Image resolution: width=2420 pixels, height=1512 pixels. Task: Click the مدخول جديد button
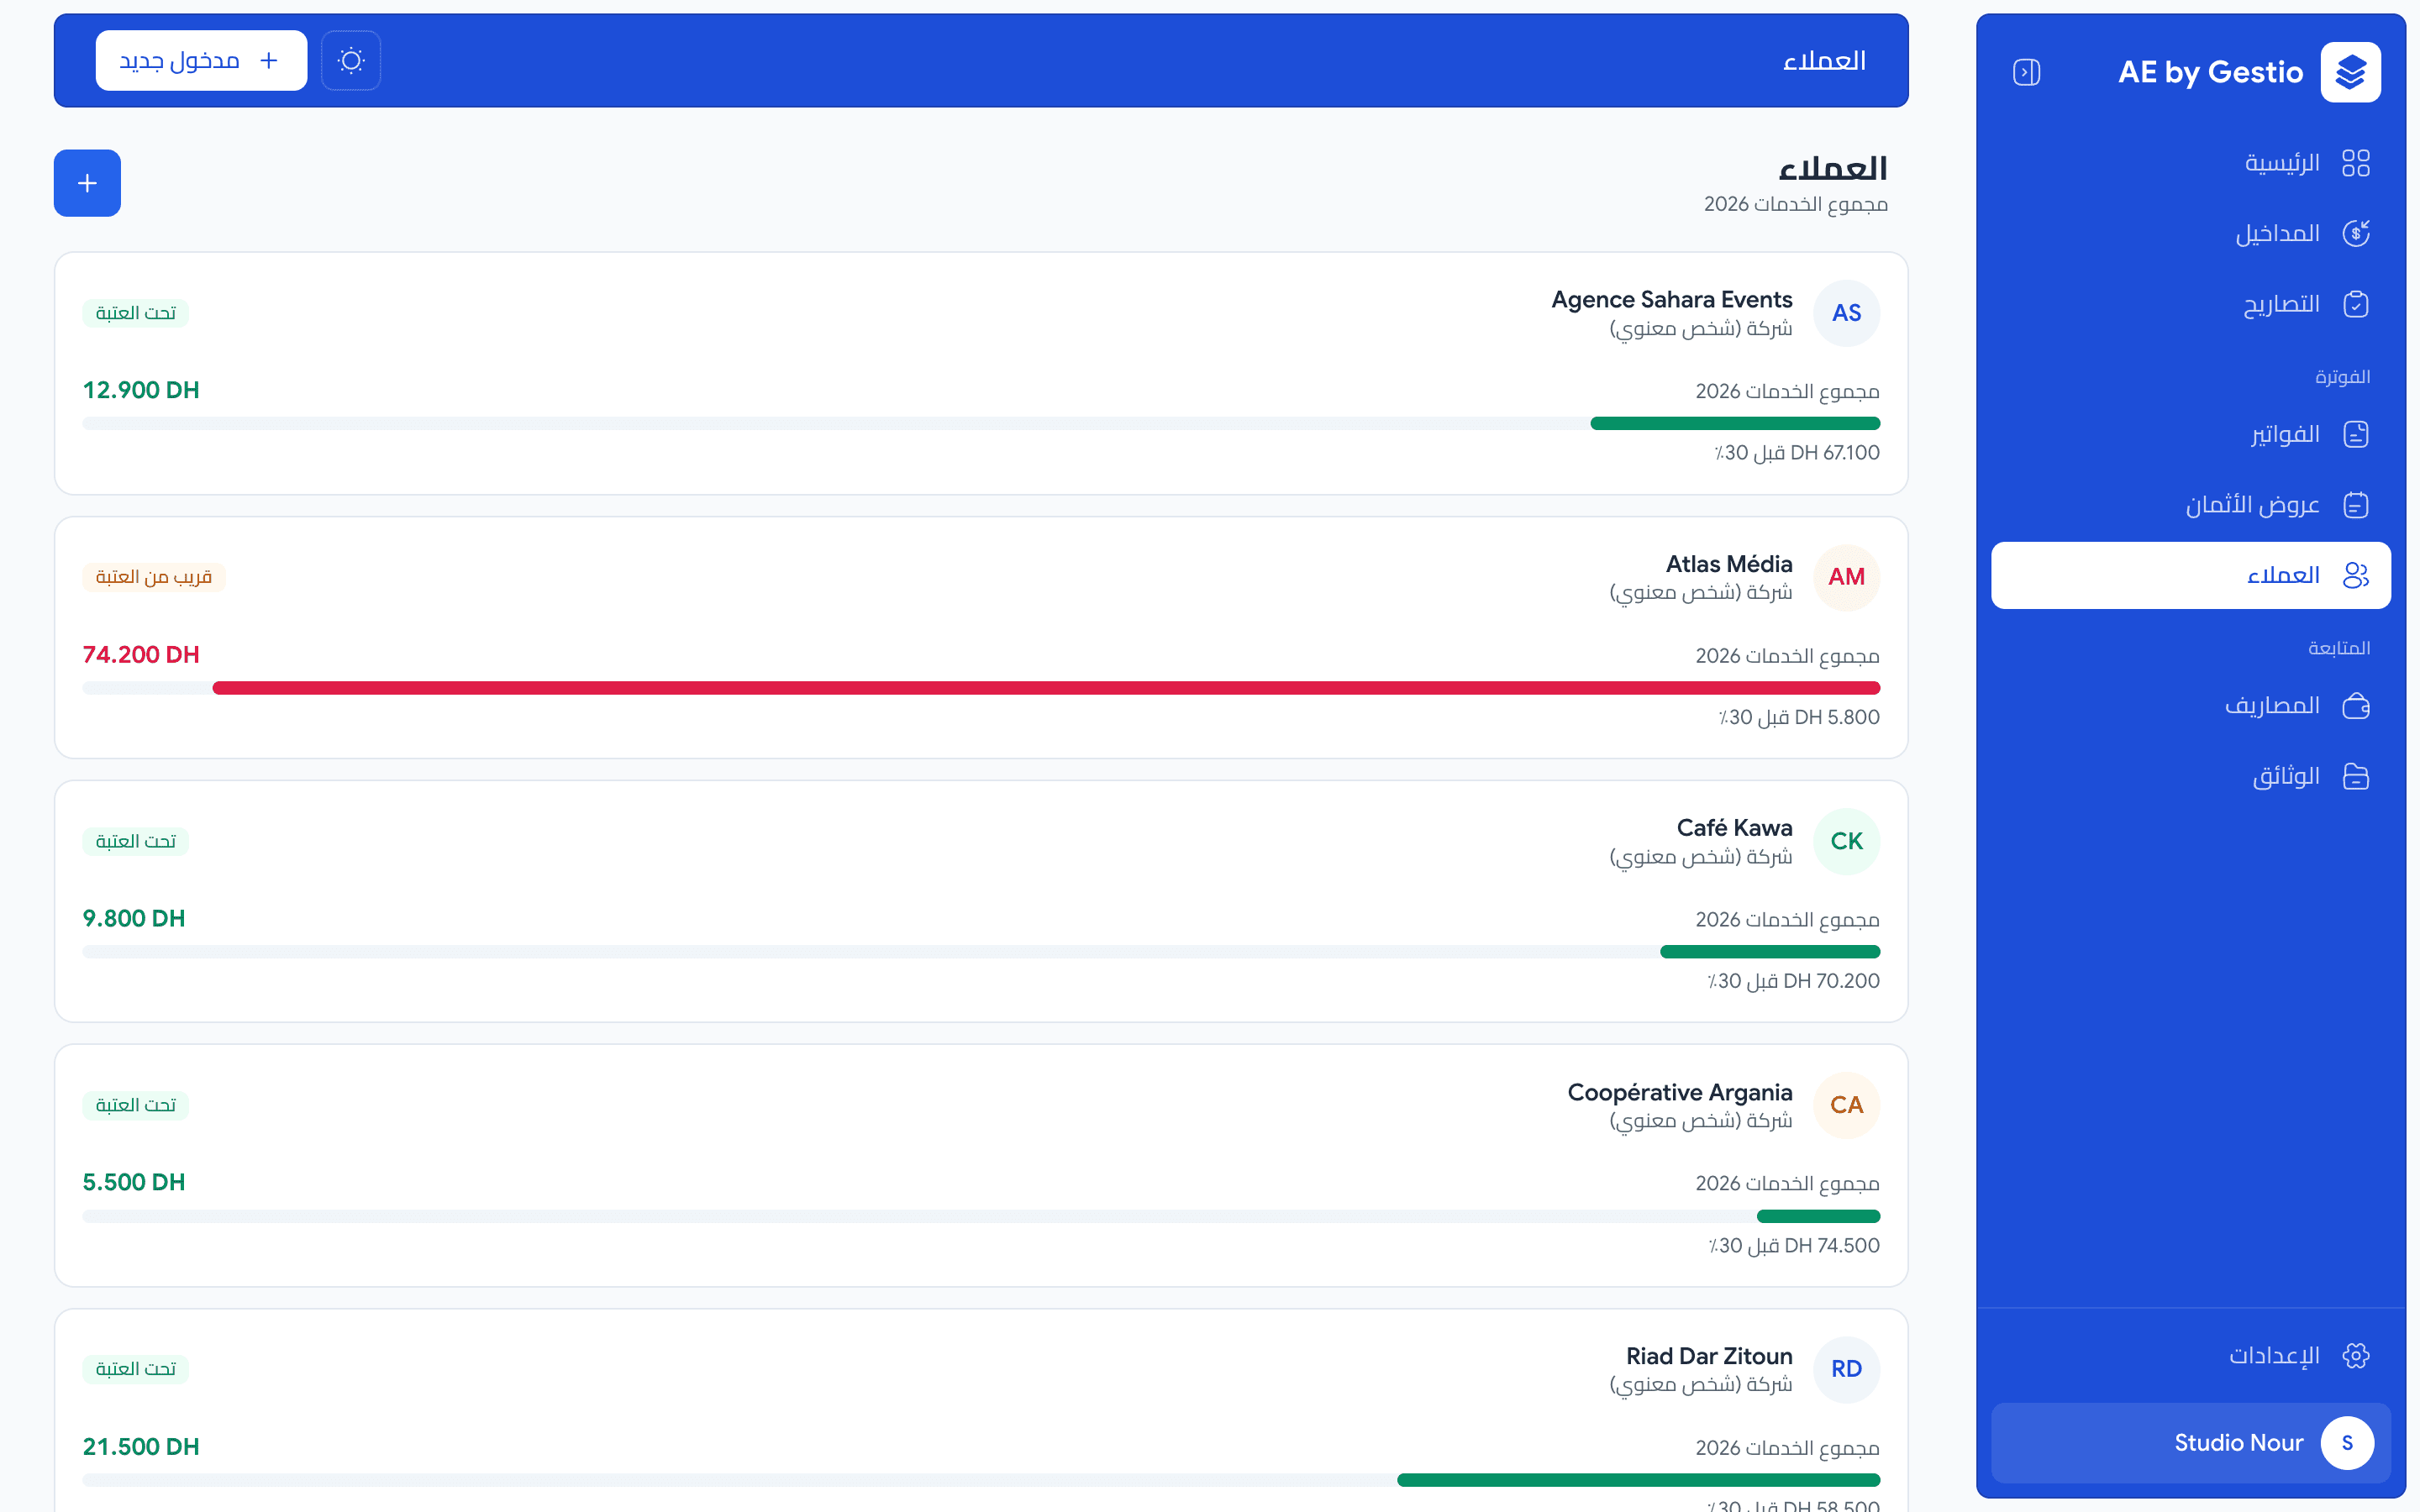pyautogui.click(x=201, y=61)
